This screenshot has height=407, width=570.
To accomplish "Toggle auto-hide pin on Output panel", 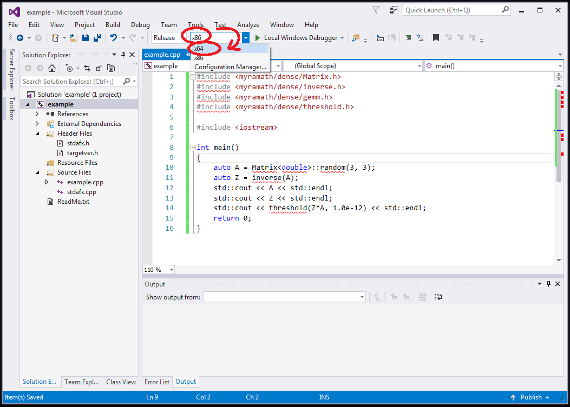I will pos(548,284).
